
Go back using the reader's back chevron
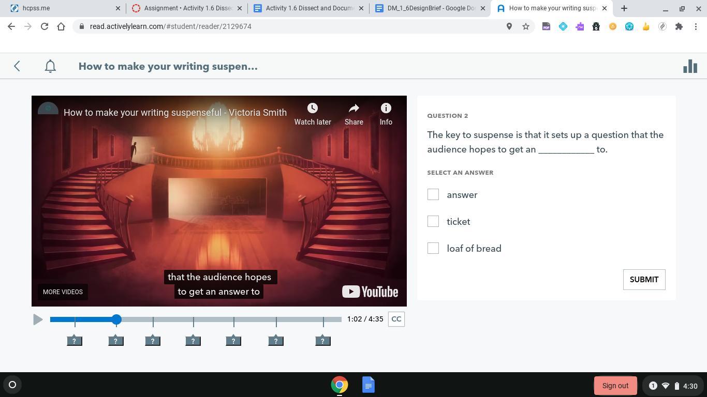click(x=17, y=66)
